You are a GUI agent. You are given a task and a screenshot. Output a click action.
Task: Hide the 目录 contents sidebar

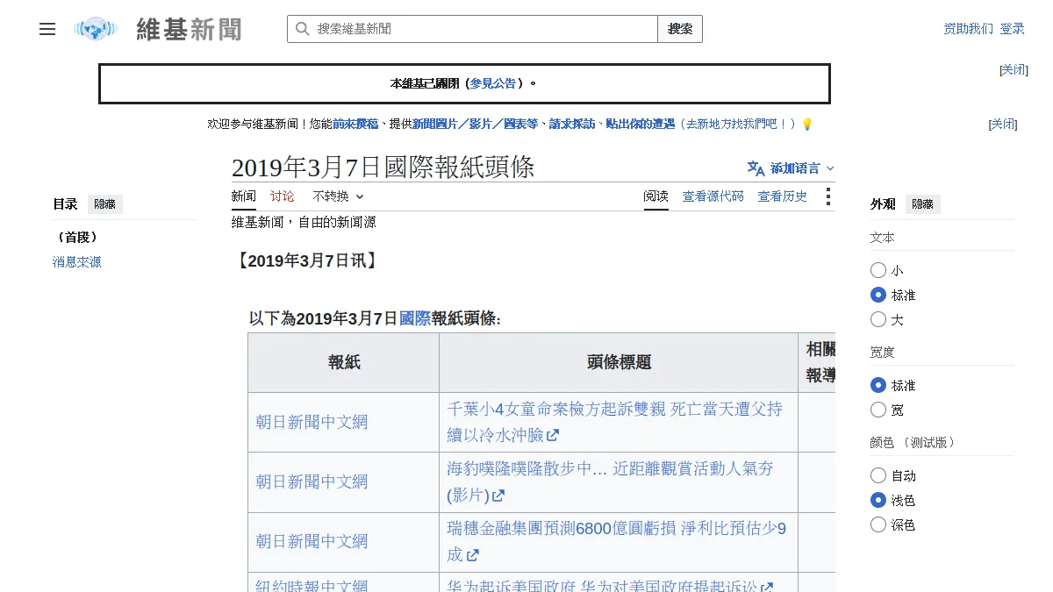pos(104,204)
